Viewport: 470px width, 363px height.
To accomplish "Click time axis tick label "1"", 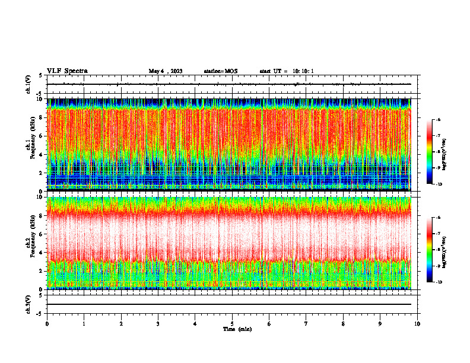I will pyautogui.click(x=84, y=324).
